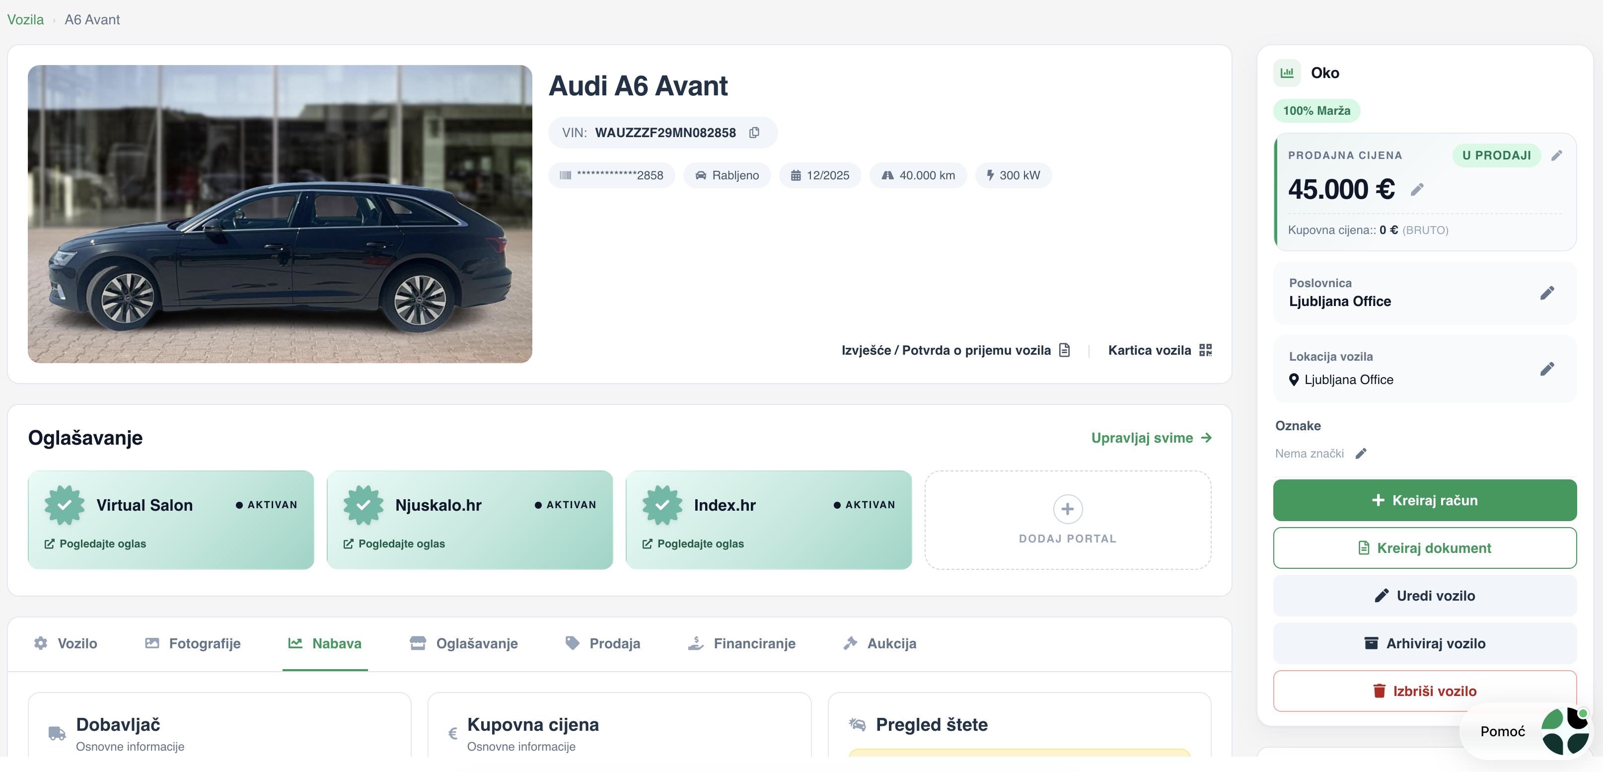The height and width of the screenshot is (772, 1603).
Task: Click the Pomoć help logo icon
Action: point(1565,731)
